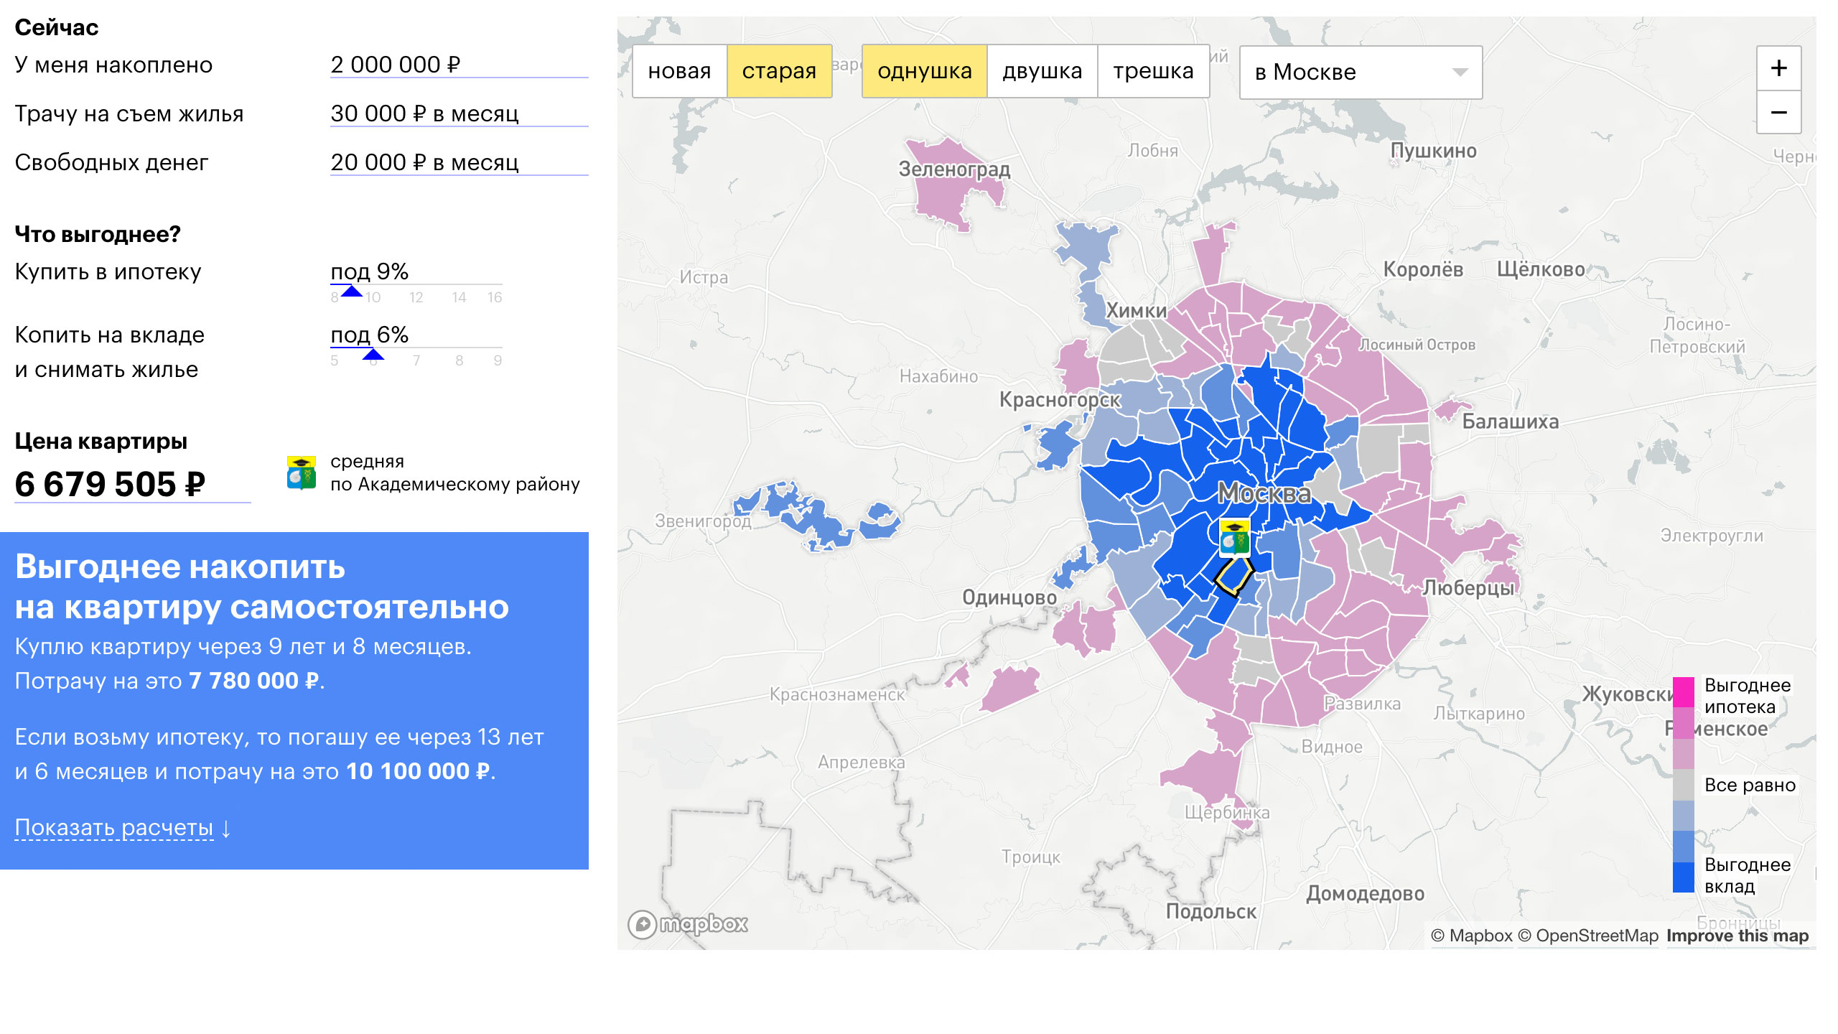The height and width of the screenshot is (1034, 1838).
Task: Click the 'Краснознаменск' map label
Action: click(837, 694)
